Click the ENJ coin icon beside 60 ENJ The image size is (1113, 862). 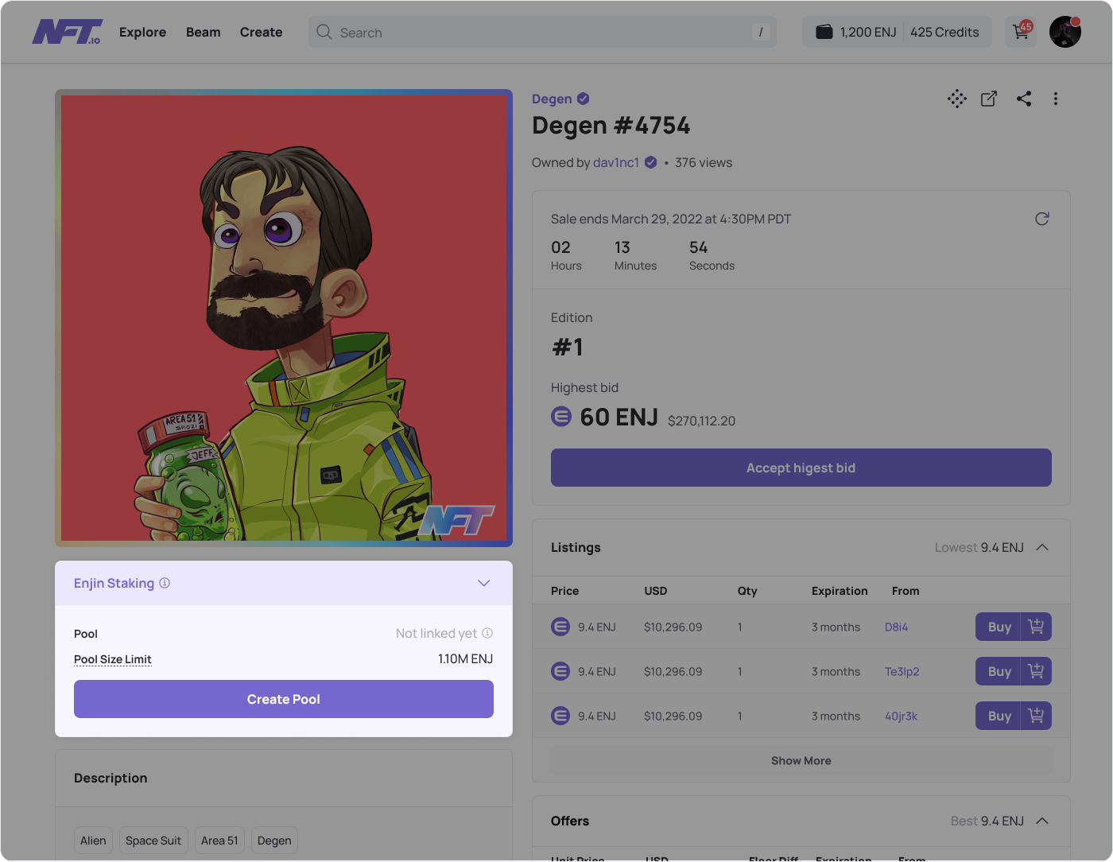[x=561, y=416]
